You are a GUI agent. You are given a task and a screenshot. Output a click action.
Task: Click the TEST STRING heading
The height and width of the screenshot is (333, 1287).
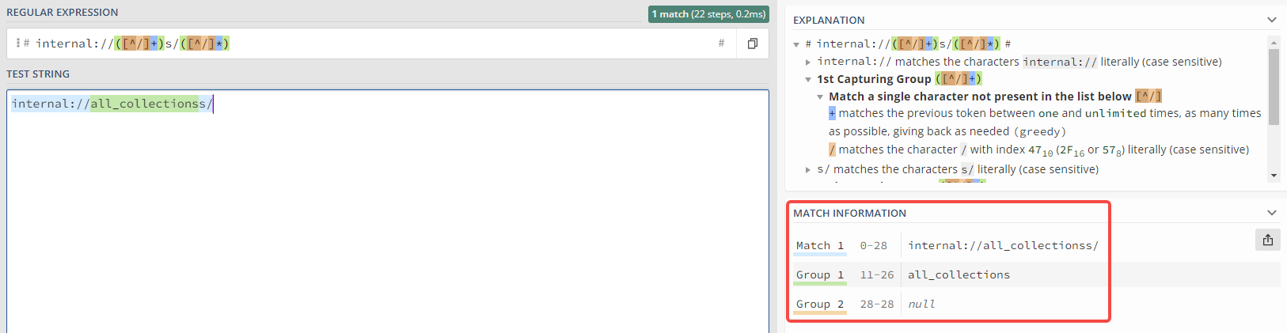38,74
